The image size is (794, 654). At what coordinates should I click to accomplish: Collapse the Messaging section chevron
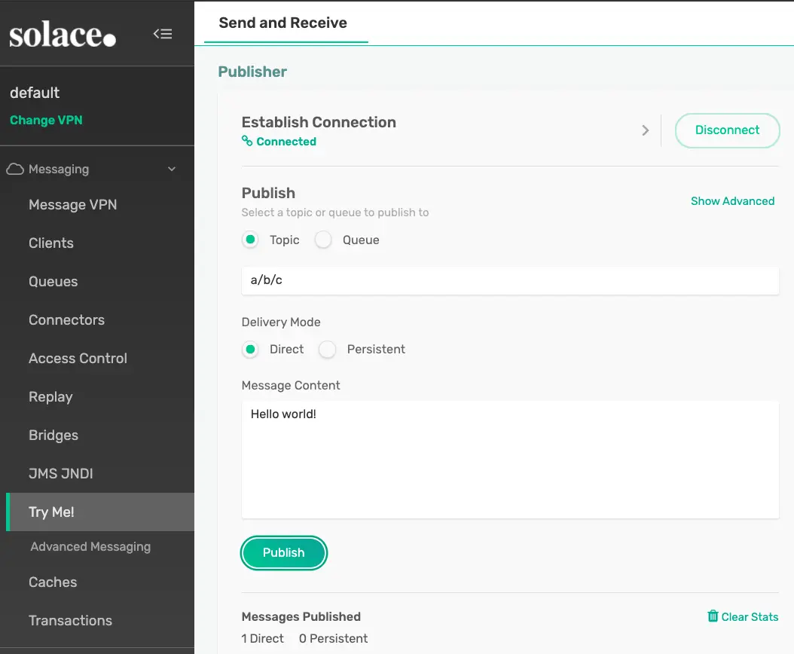tap(172, 170)
